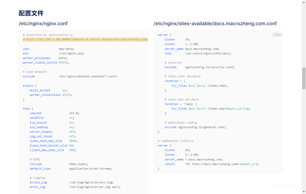Image resolution: width=306 pixels, height=194 pixels.
Task: Click the vertical scrollbar thumb
Action: click(x=304, y=78)
